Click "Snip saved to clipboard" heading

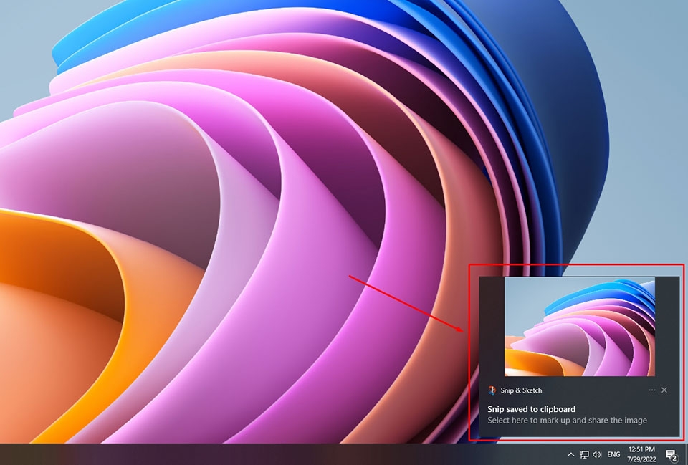coord(531,409)
